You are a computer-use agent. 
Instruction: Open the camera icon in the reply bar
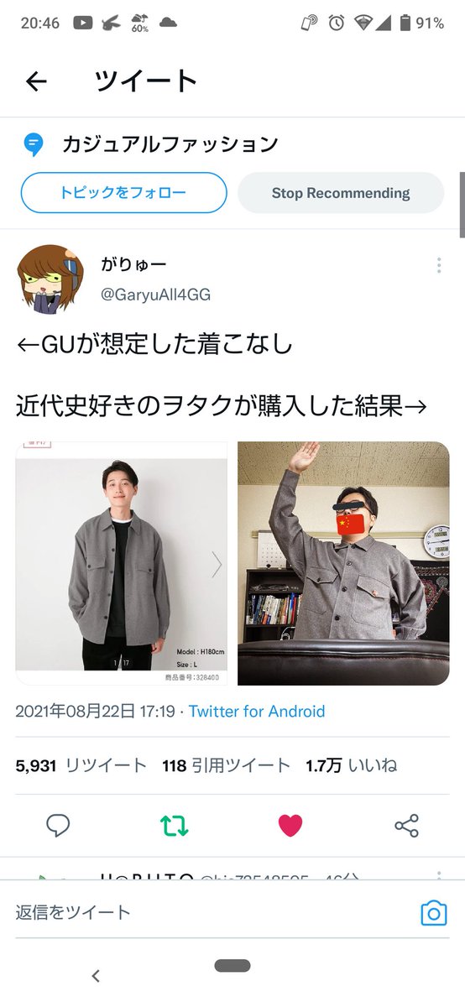(x=433, y=913)
